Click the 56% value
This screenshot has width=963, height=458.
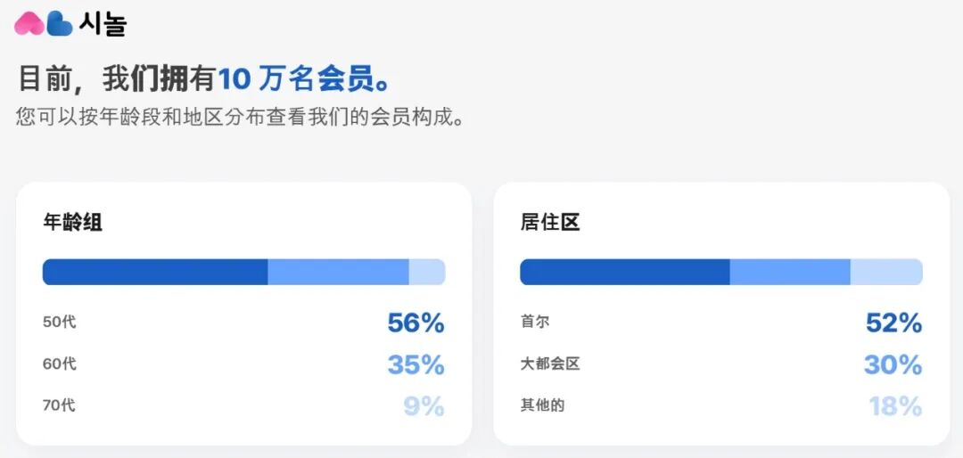click(x=416, y=323)
